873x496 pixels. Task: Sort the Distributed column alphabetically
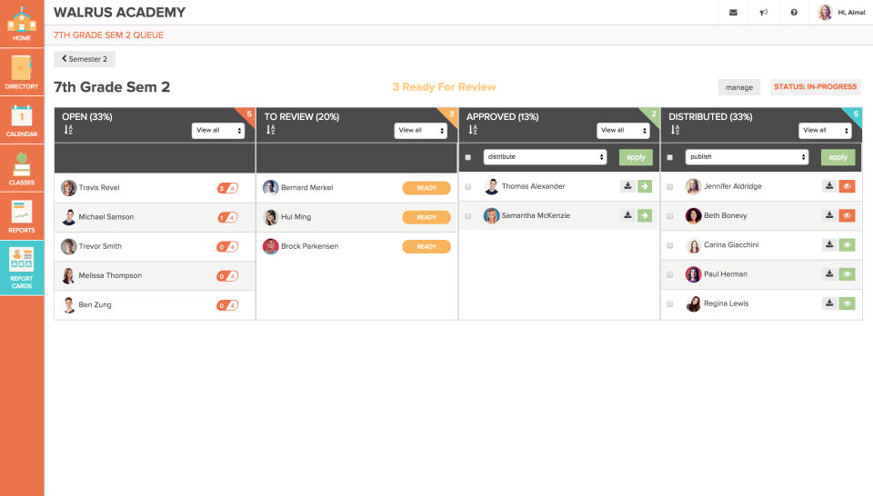coord(675,130)
